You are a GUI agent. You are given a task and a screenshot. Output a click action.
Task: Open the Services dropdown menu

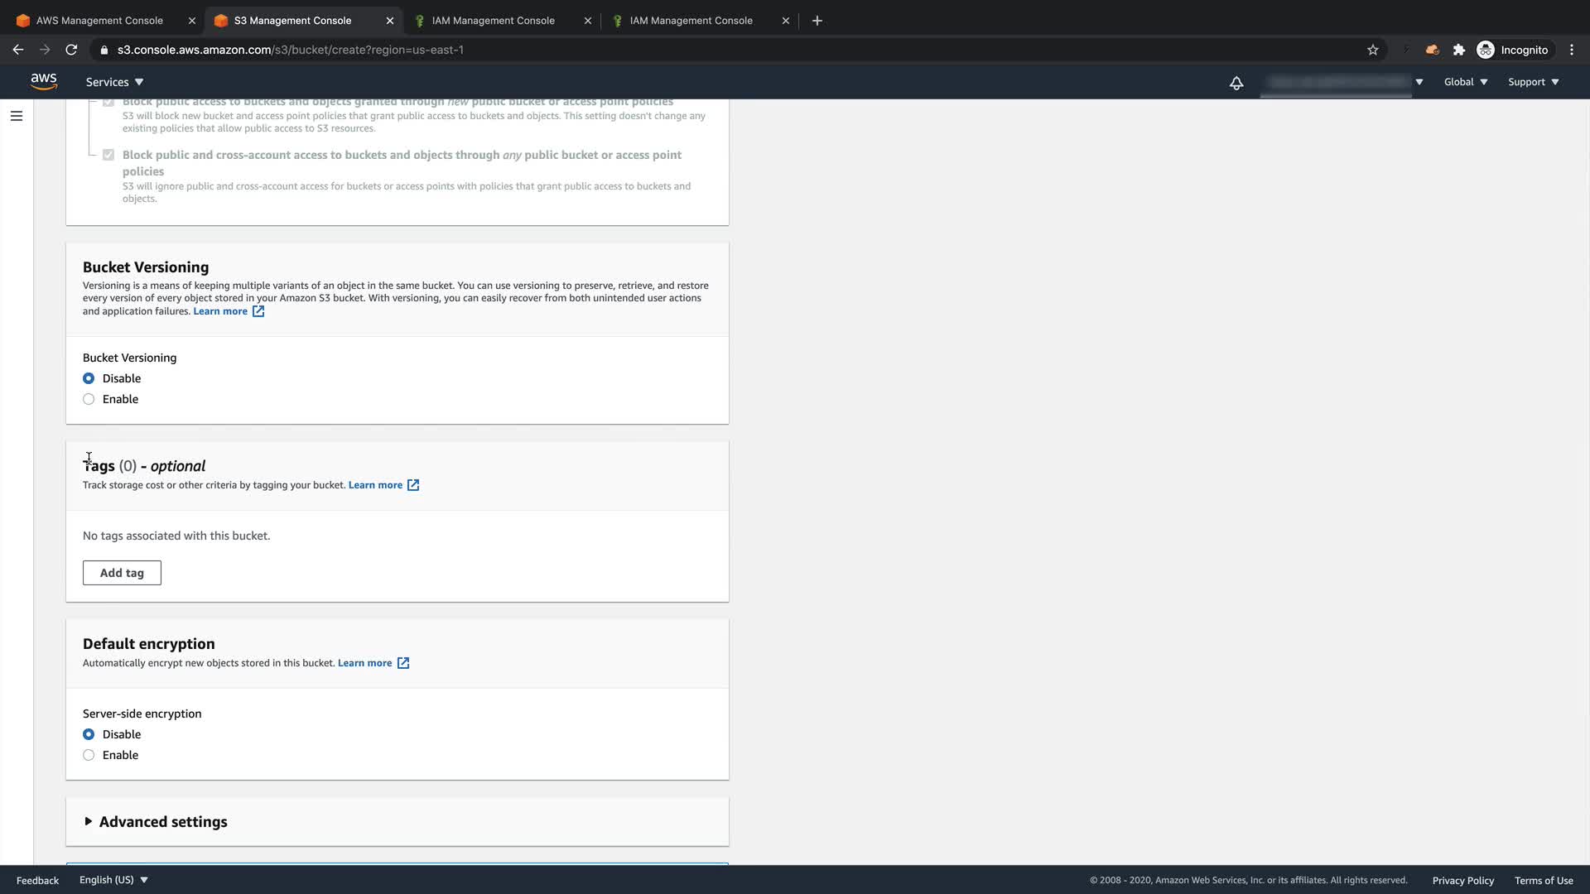114,82
